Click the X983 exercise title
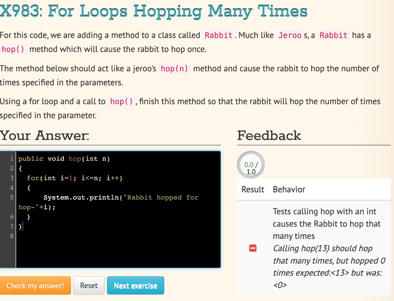 pyautogui.click(x=154, y=12)
